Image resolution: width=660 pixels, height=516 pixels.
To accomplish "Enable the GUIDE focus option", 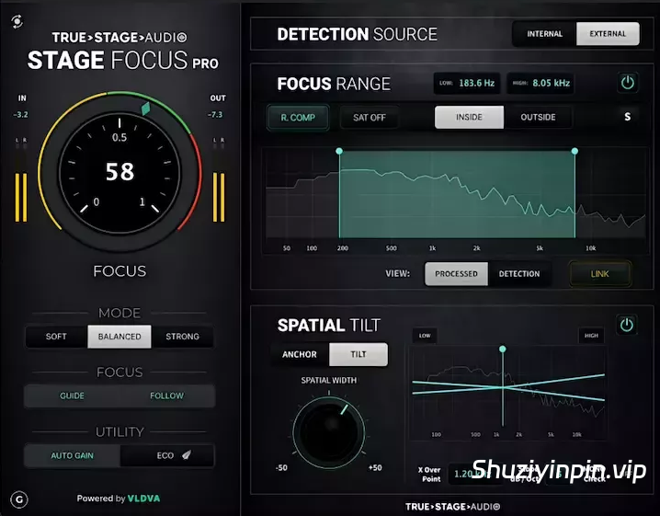I will coord(72,396).
